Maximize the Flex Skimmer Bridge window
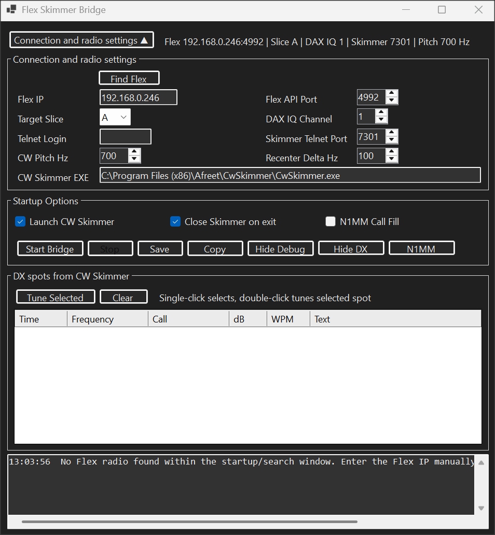Screen dimensions: 495x535 point(442,9)
